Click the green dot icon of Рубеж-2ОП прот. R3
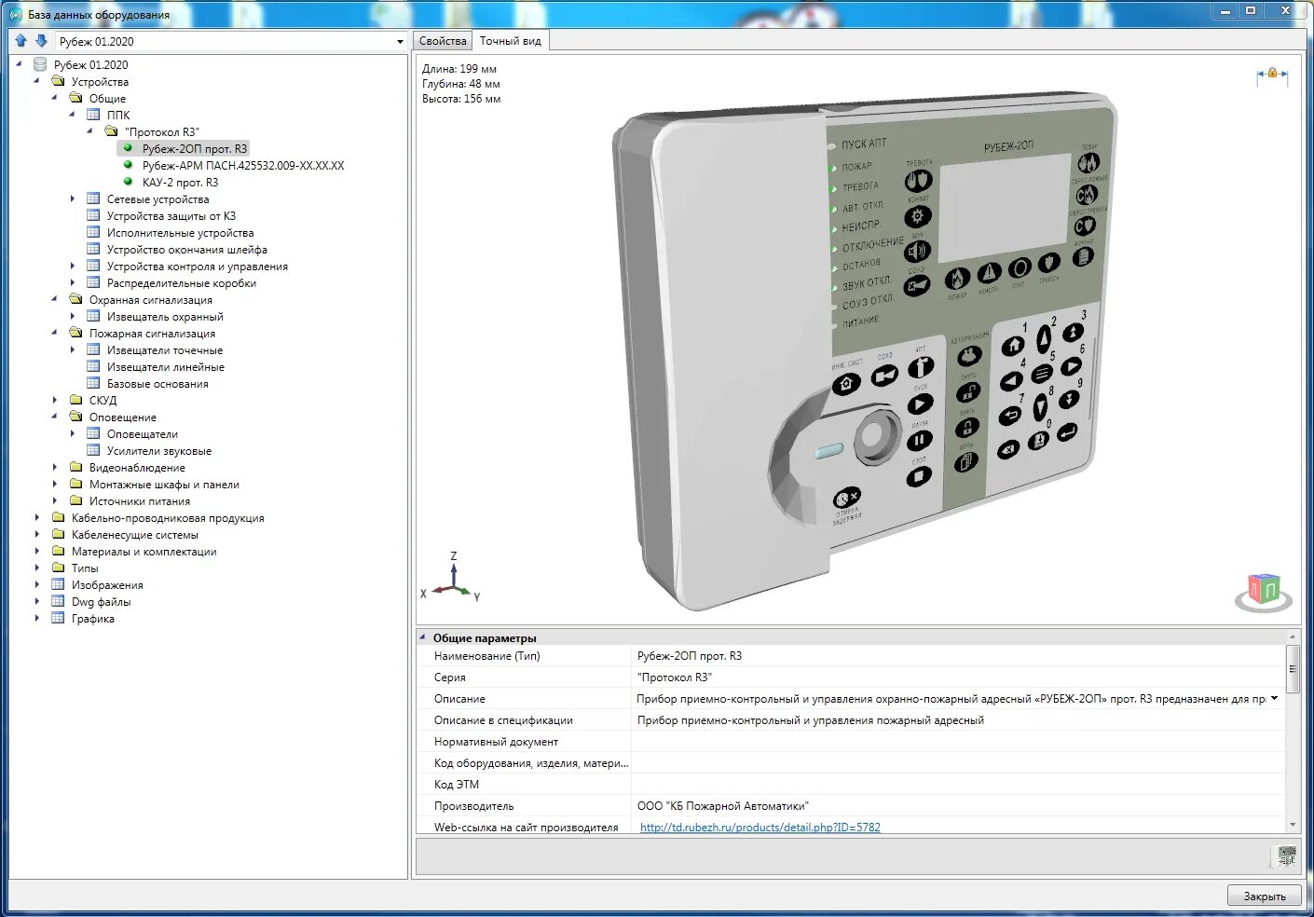The image size is (1314, 917). coord(129,148)
